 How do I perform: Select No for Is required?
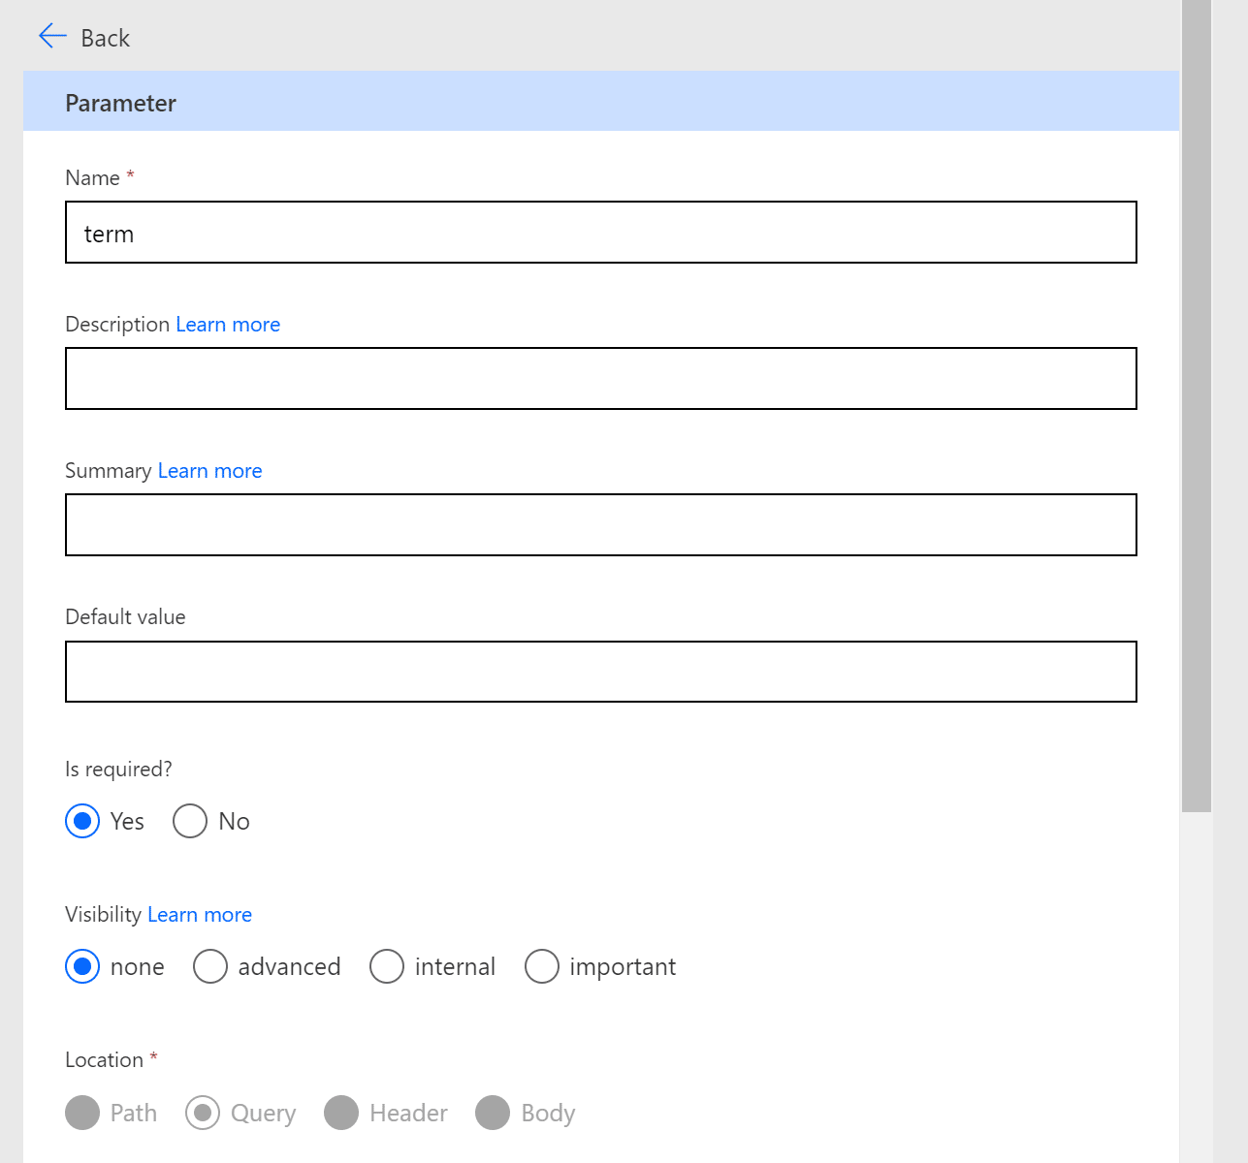coord(190,821)
